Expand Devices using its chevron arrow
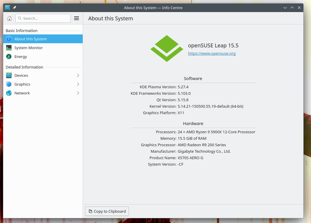This screenshot has width=311, height=223. coord(78,75)
